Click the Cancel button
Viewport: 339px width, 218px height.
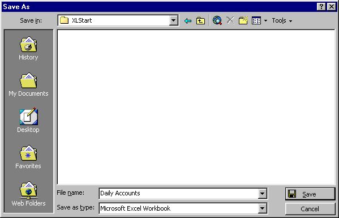click(310, 209)
